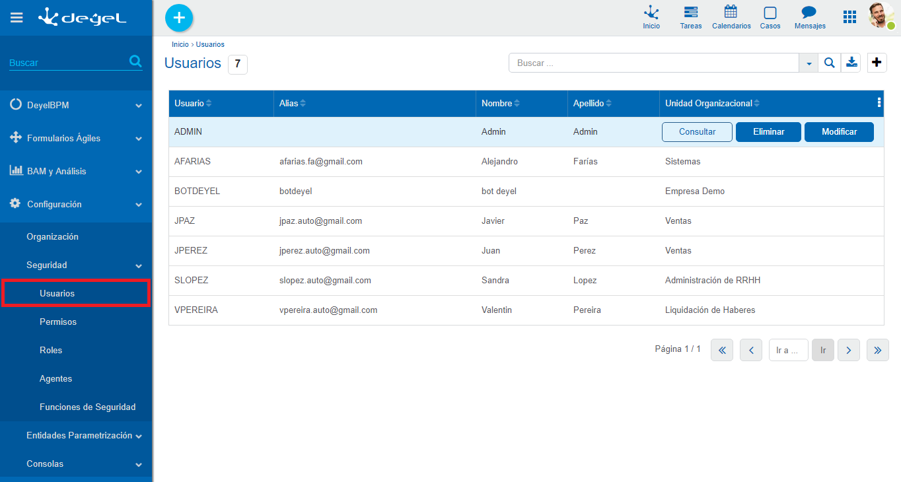The width and height of the screenshot is (901, 482).
Task: Select the AFARIAS user row
Action: click(x=526, y=162)
